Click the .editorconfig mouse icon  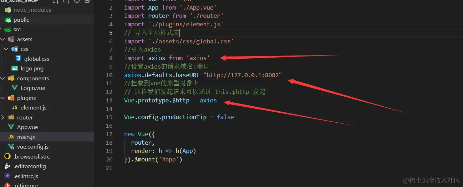[x=7, y=166]
